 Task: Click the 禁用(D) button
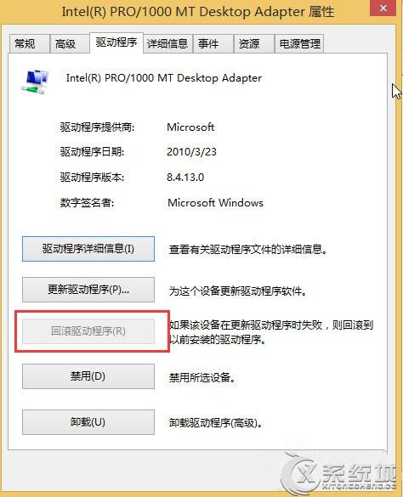coord(88,376)
